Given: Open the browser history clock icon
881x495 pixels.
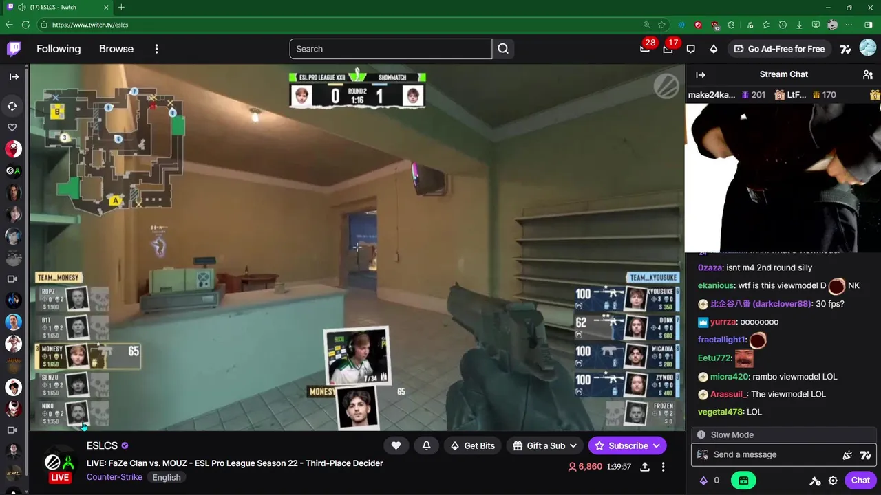Looking at the screenshot, I should tap(783, 25).
